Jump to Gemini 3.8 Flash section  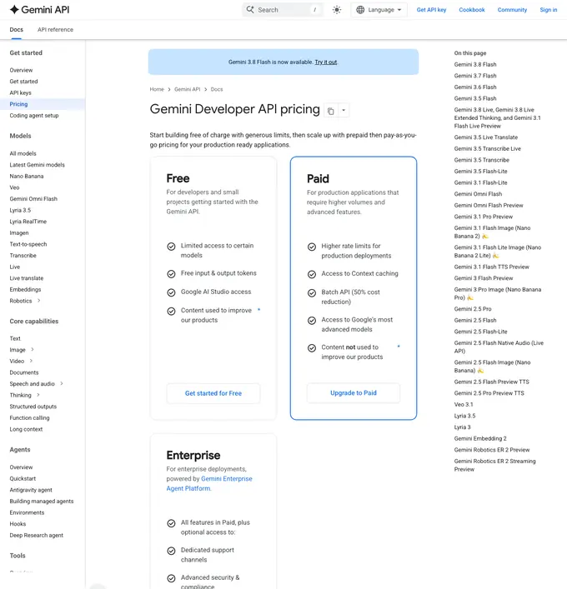(x=475, y=65)
